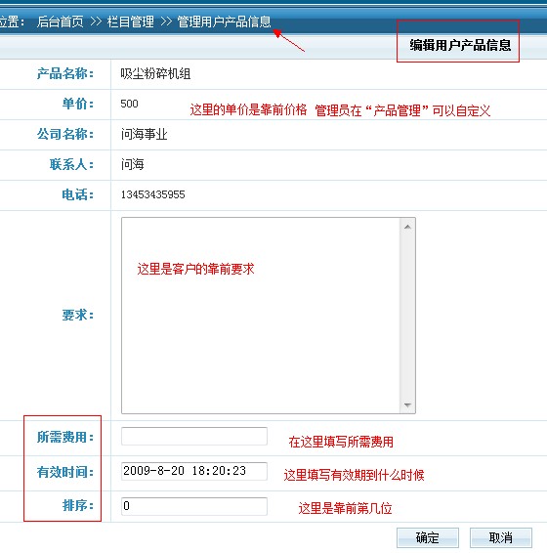Click the 排序 label
Screen dimensions: 547x553
(x=78, y=506)
